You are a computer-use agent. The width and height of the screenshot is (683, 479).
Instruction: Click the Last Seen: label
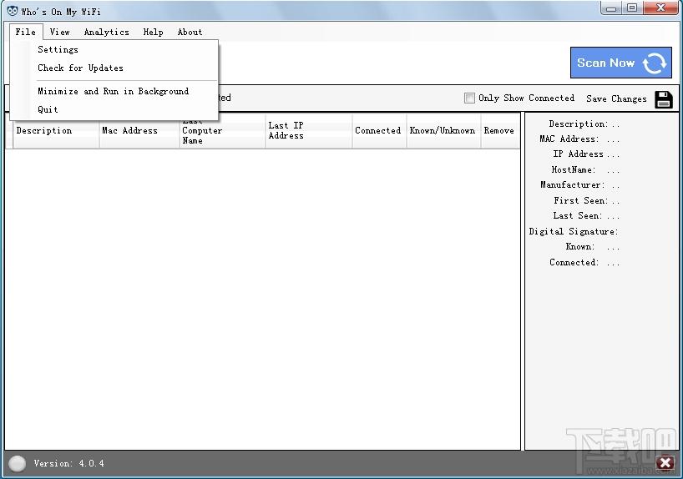(578, 216)
